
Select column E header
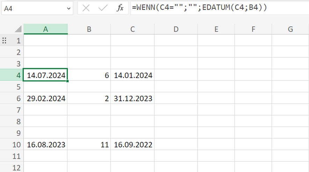216,29
